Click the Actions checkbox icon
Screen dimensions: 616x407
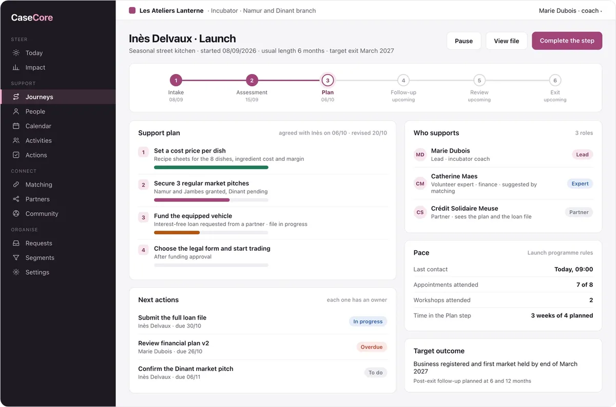[x=16, y=155]
